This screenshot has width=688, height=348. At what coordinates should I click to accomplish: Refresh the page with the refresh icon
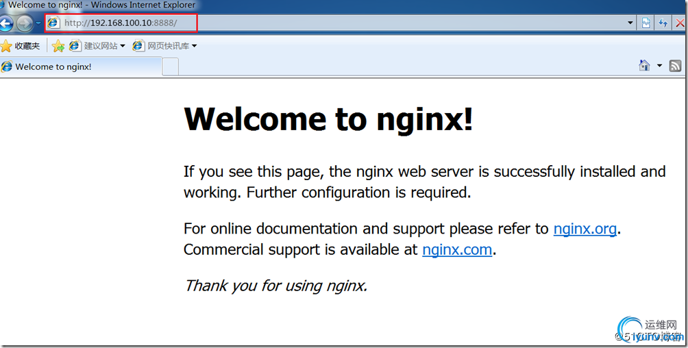663,23
